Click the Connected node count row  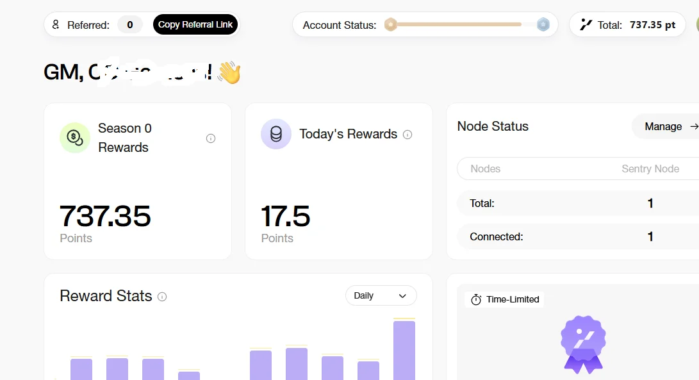tap(578, 236)
